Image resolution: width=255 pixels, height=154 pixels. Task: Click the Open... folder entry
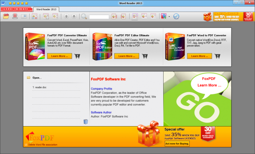click(x=34, y=78)
